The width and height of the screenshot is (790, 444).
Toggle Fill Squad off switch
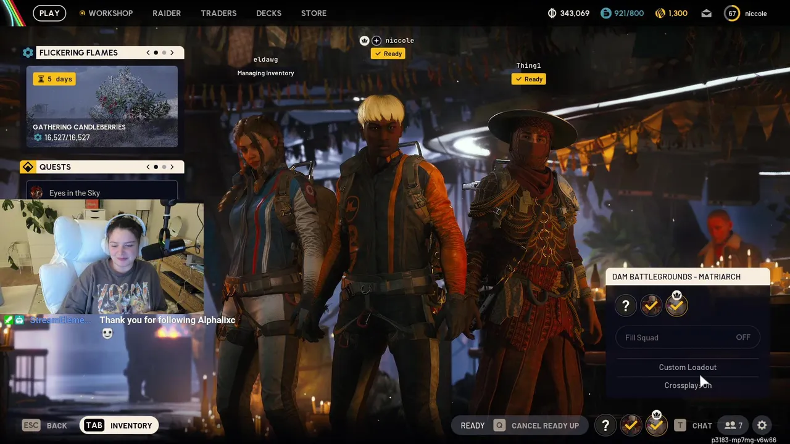pyautogui.click(x=688, y=337)
